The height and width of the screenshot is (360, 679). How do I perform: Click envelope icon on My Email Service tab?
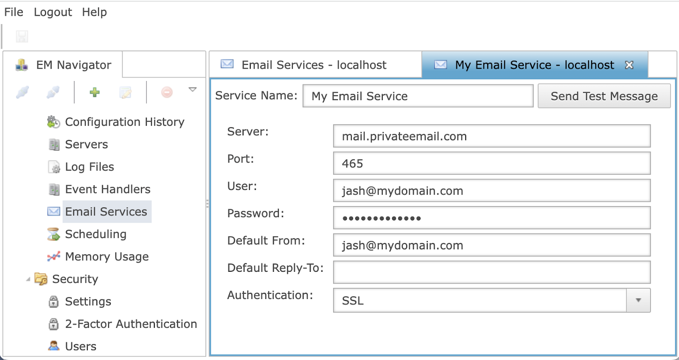pyautogui.click(x=441, y=64)
